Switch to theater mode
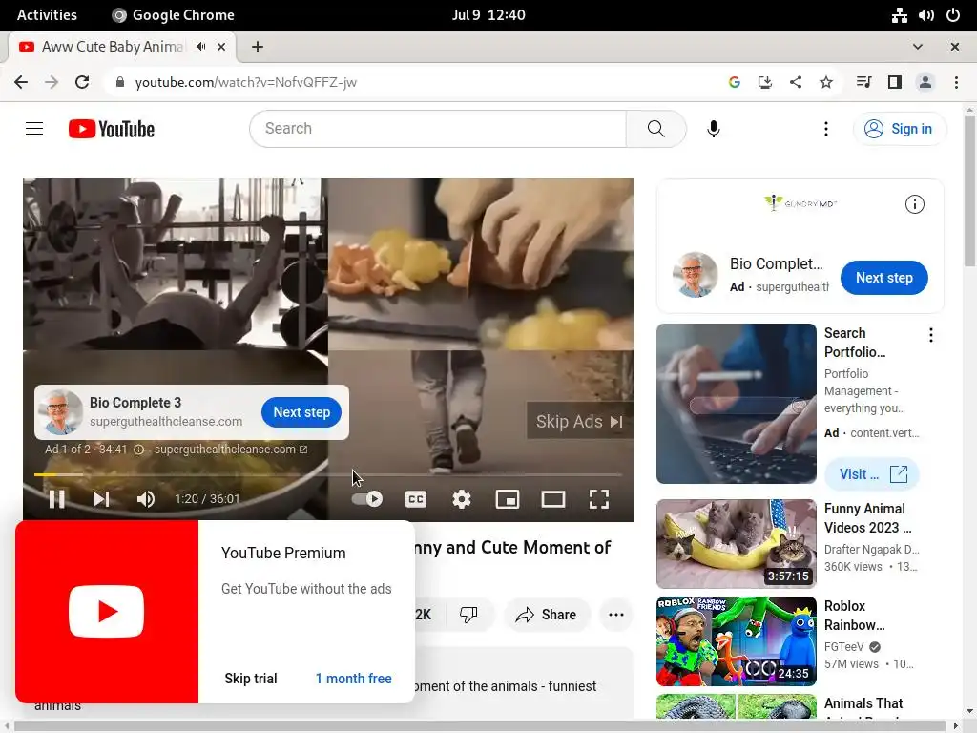Screen dimensions: 977x733 coord(553,498)
